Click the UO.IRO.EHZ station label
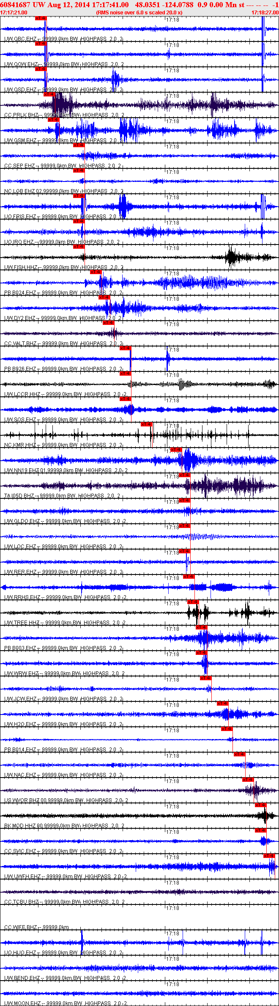Screen dimensions: 279x1006 pos(19,242)
